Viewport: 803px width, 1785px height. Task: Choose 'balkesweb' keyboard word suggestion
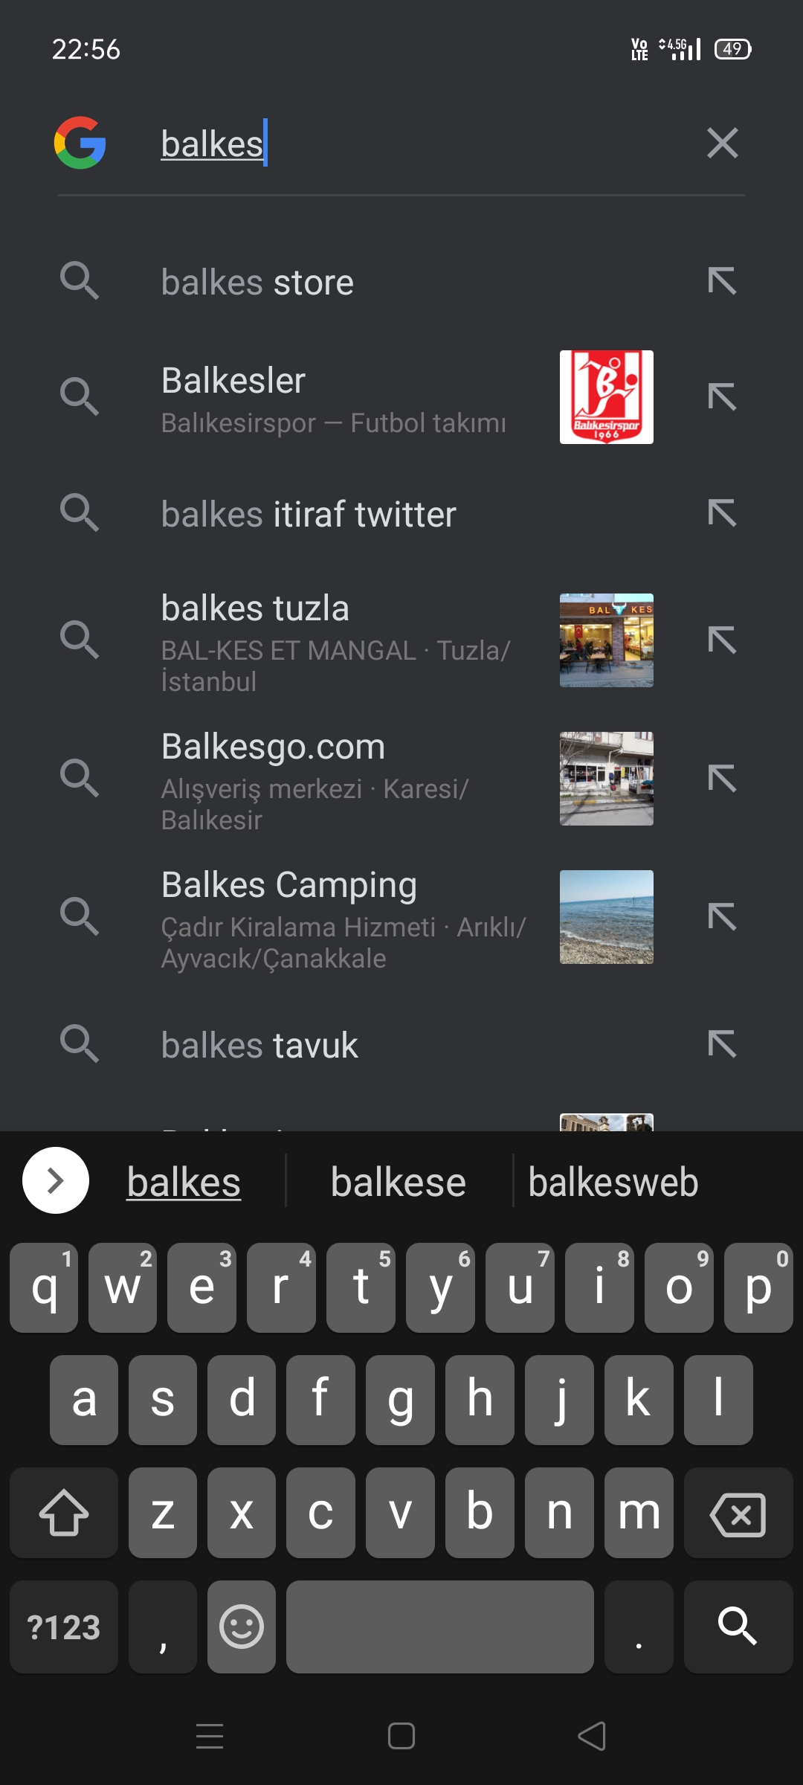(613, 1182)
